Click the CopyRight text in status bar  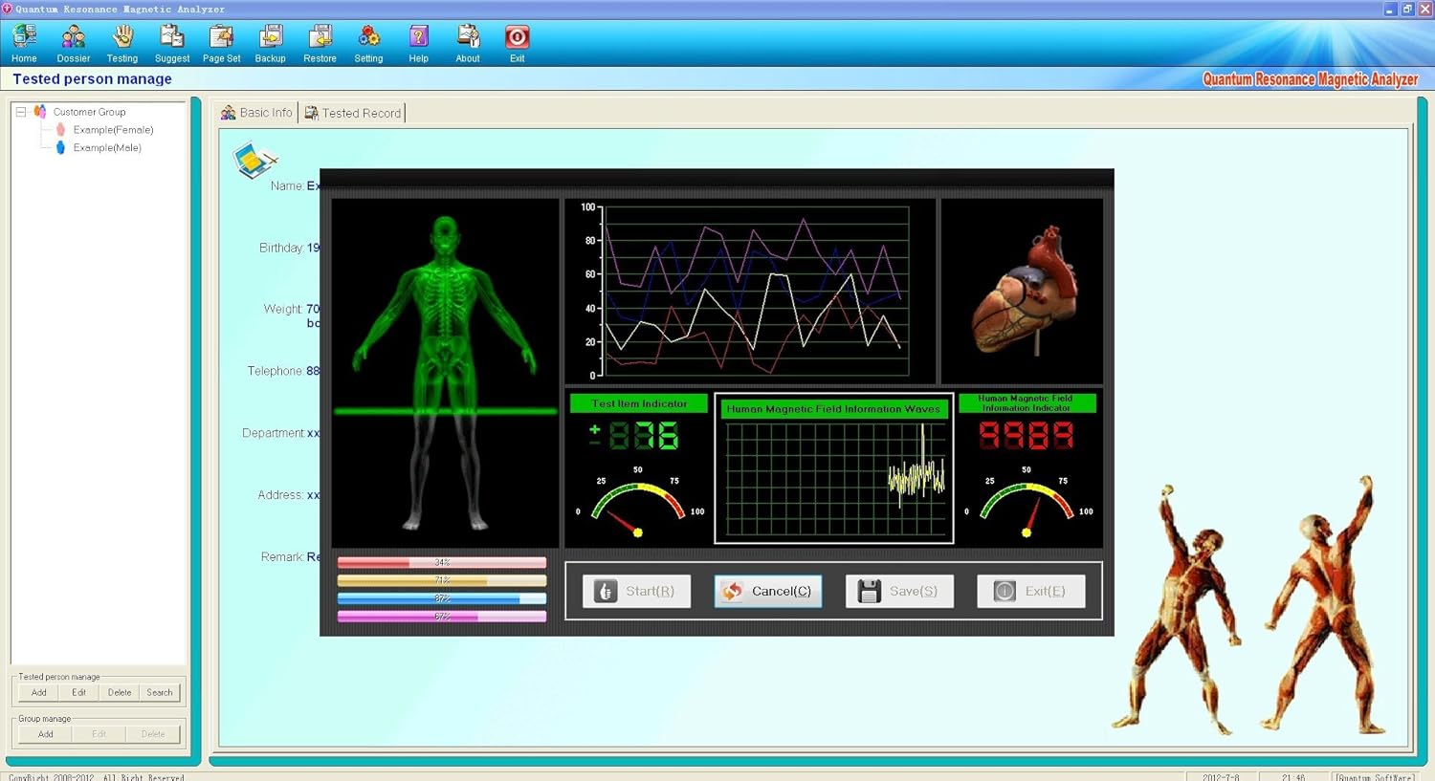[96, 777]
